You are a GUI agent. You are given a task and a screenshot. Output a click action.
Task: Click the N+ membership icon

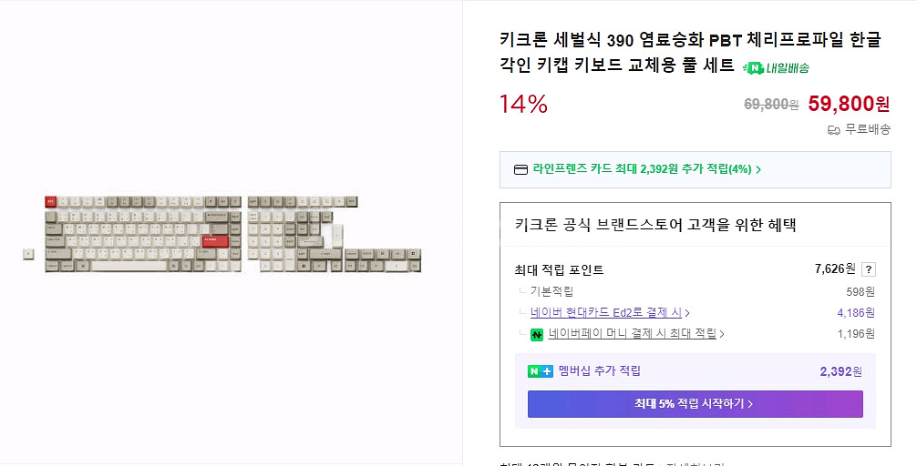tap(541, 371)
